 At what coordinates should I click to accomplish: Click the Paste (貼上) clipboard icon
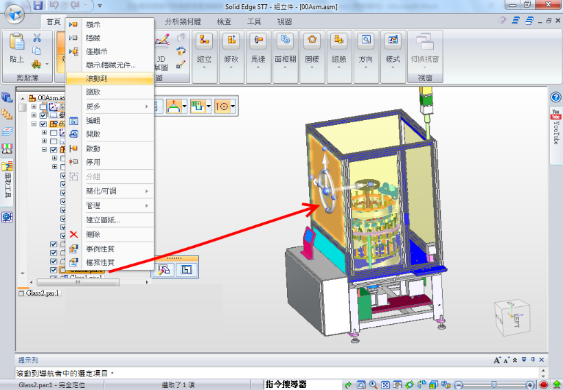(x=16, y=48)
